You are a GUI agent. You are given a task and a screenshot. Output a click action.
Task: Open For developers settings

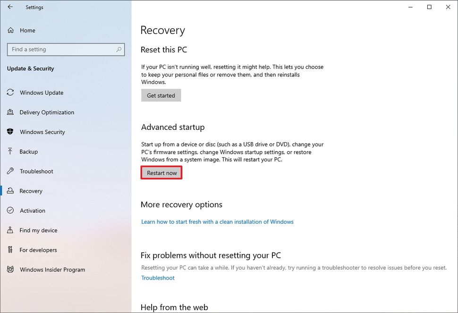point(37,250)
